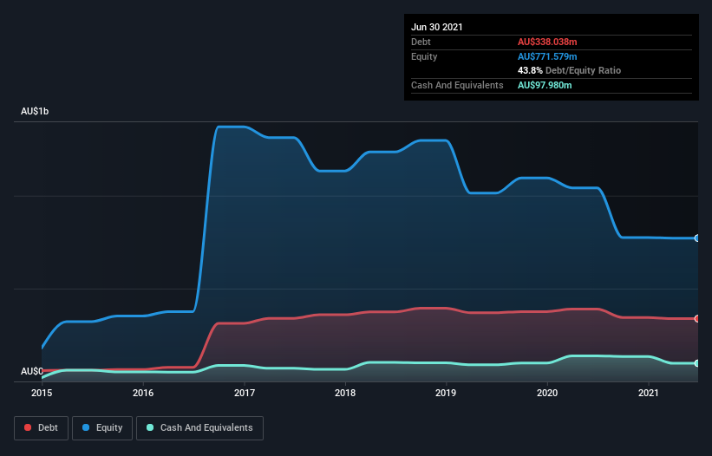Click the AU$1b y-axis label

click(35, 111)
